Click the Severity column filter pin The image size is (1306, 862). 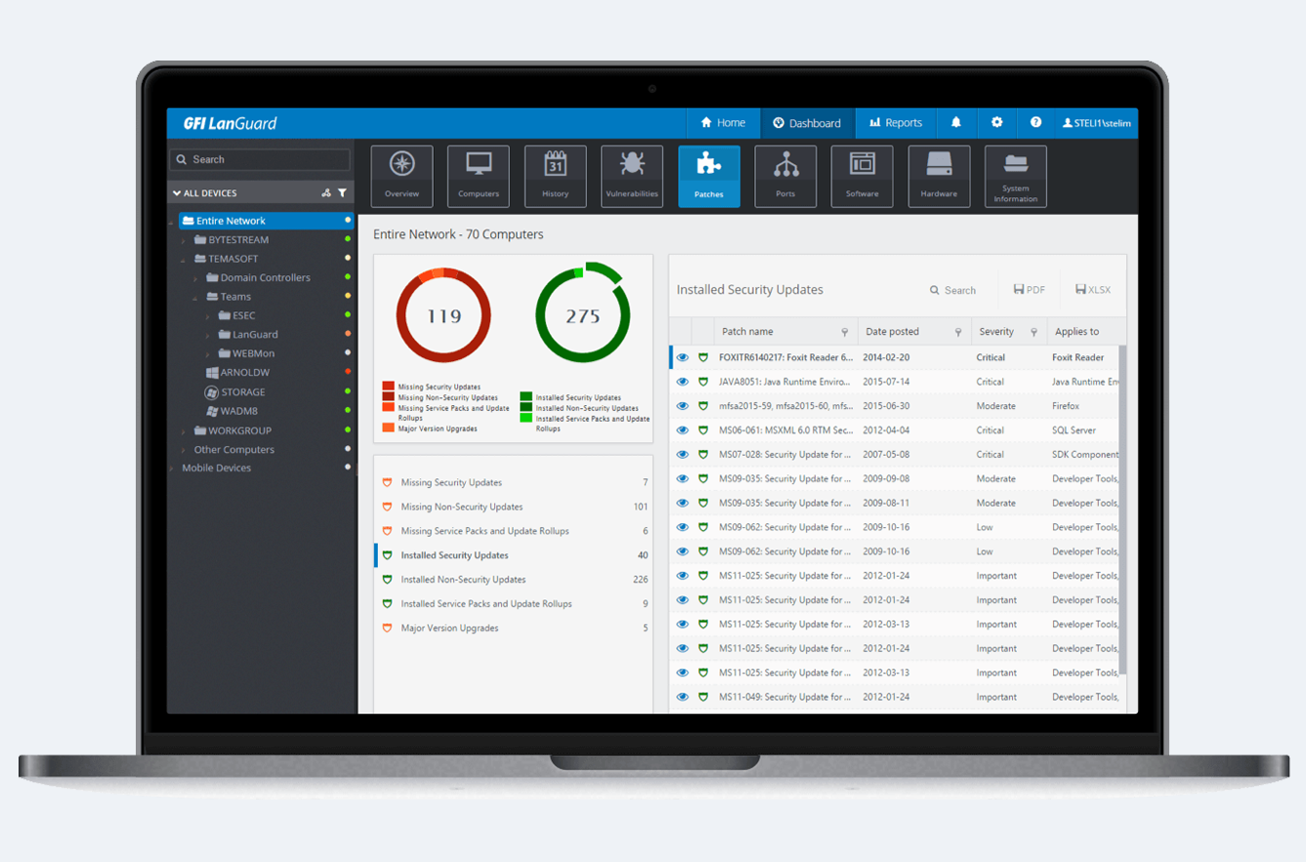[1034, 333]
